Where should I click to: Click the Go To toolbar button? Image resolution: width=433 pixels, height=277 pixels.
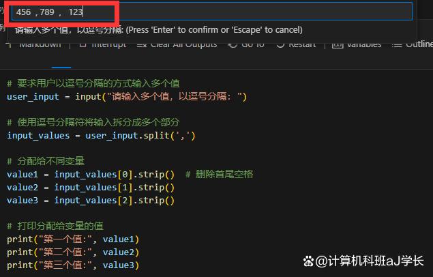(x=246, y=44)
